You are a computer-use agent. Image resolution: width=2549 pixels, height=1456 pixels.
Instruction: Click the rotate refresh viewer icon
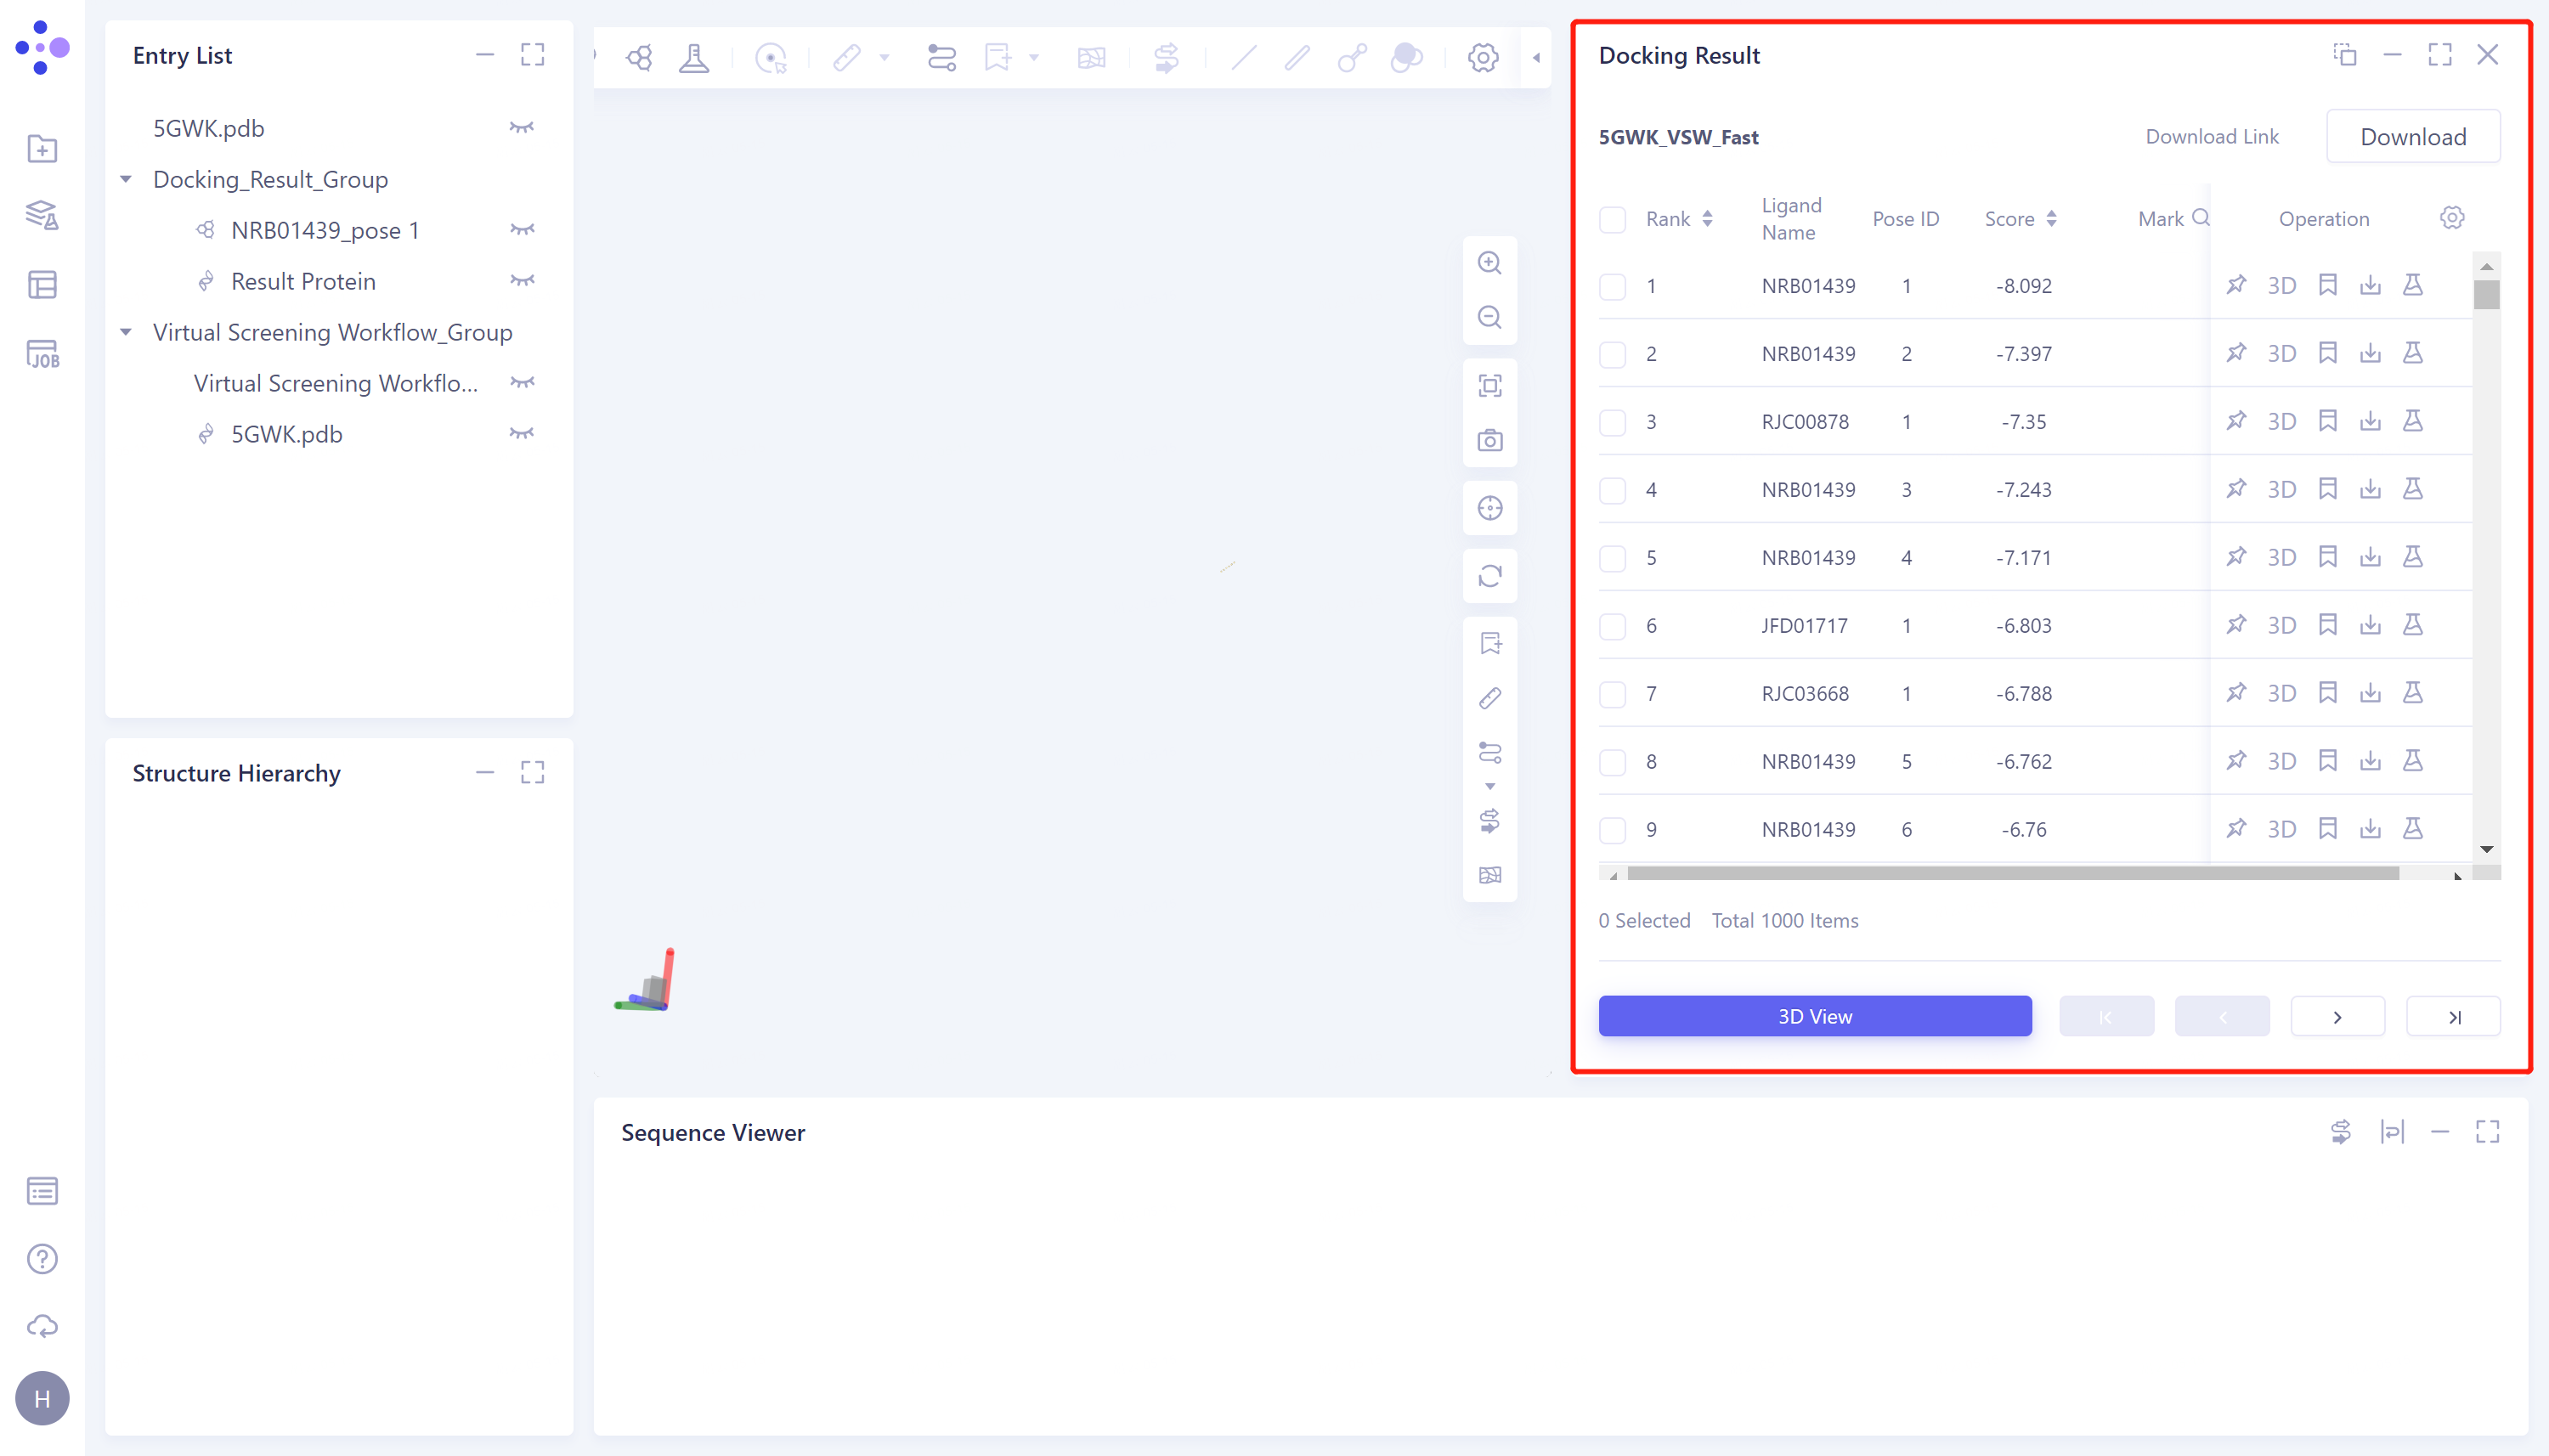[x=1490, y=576]
